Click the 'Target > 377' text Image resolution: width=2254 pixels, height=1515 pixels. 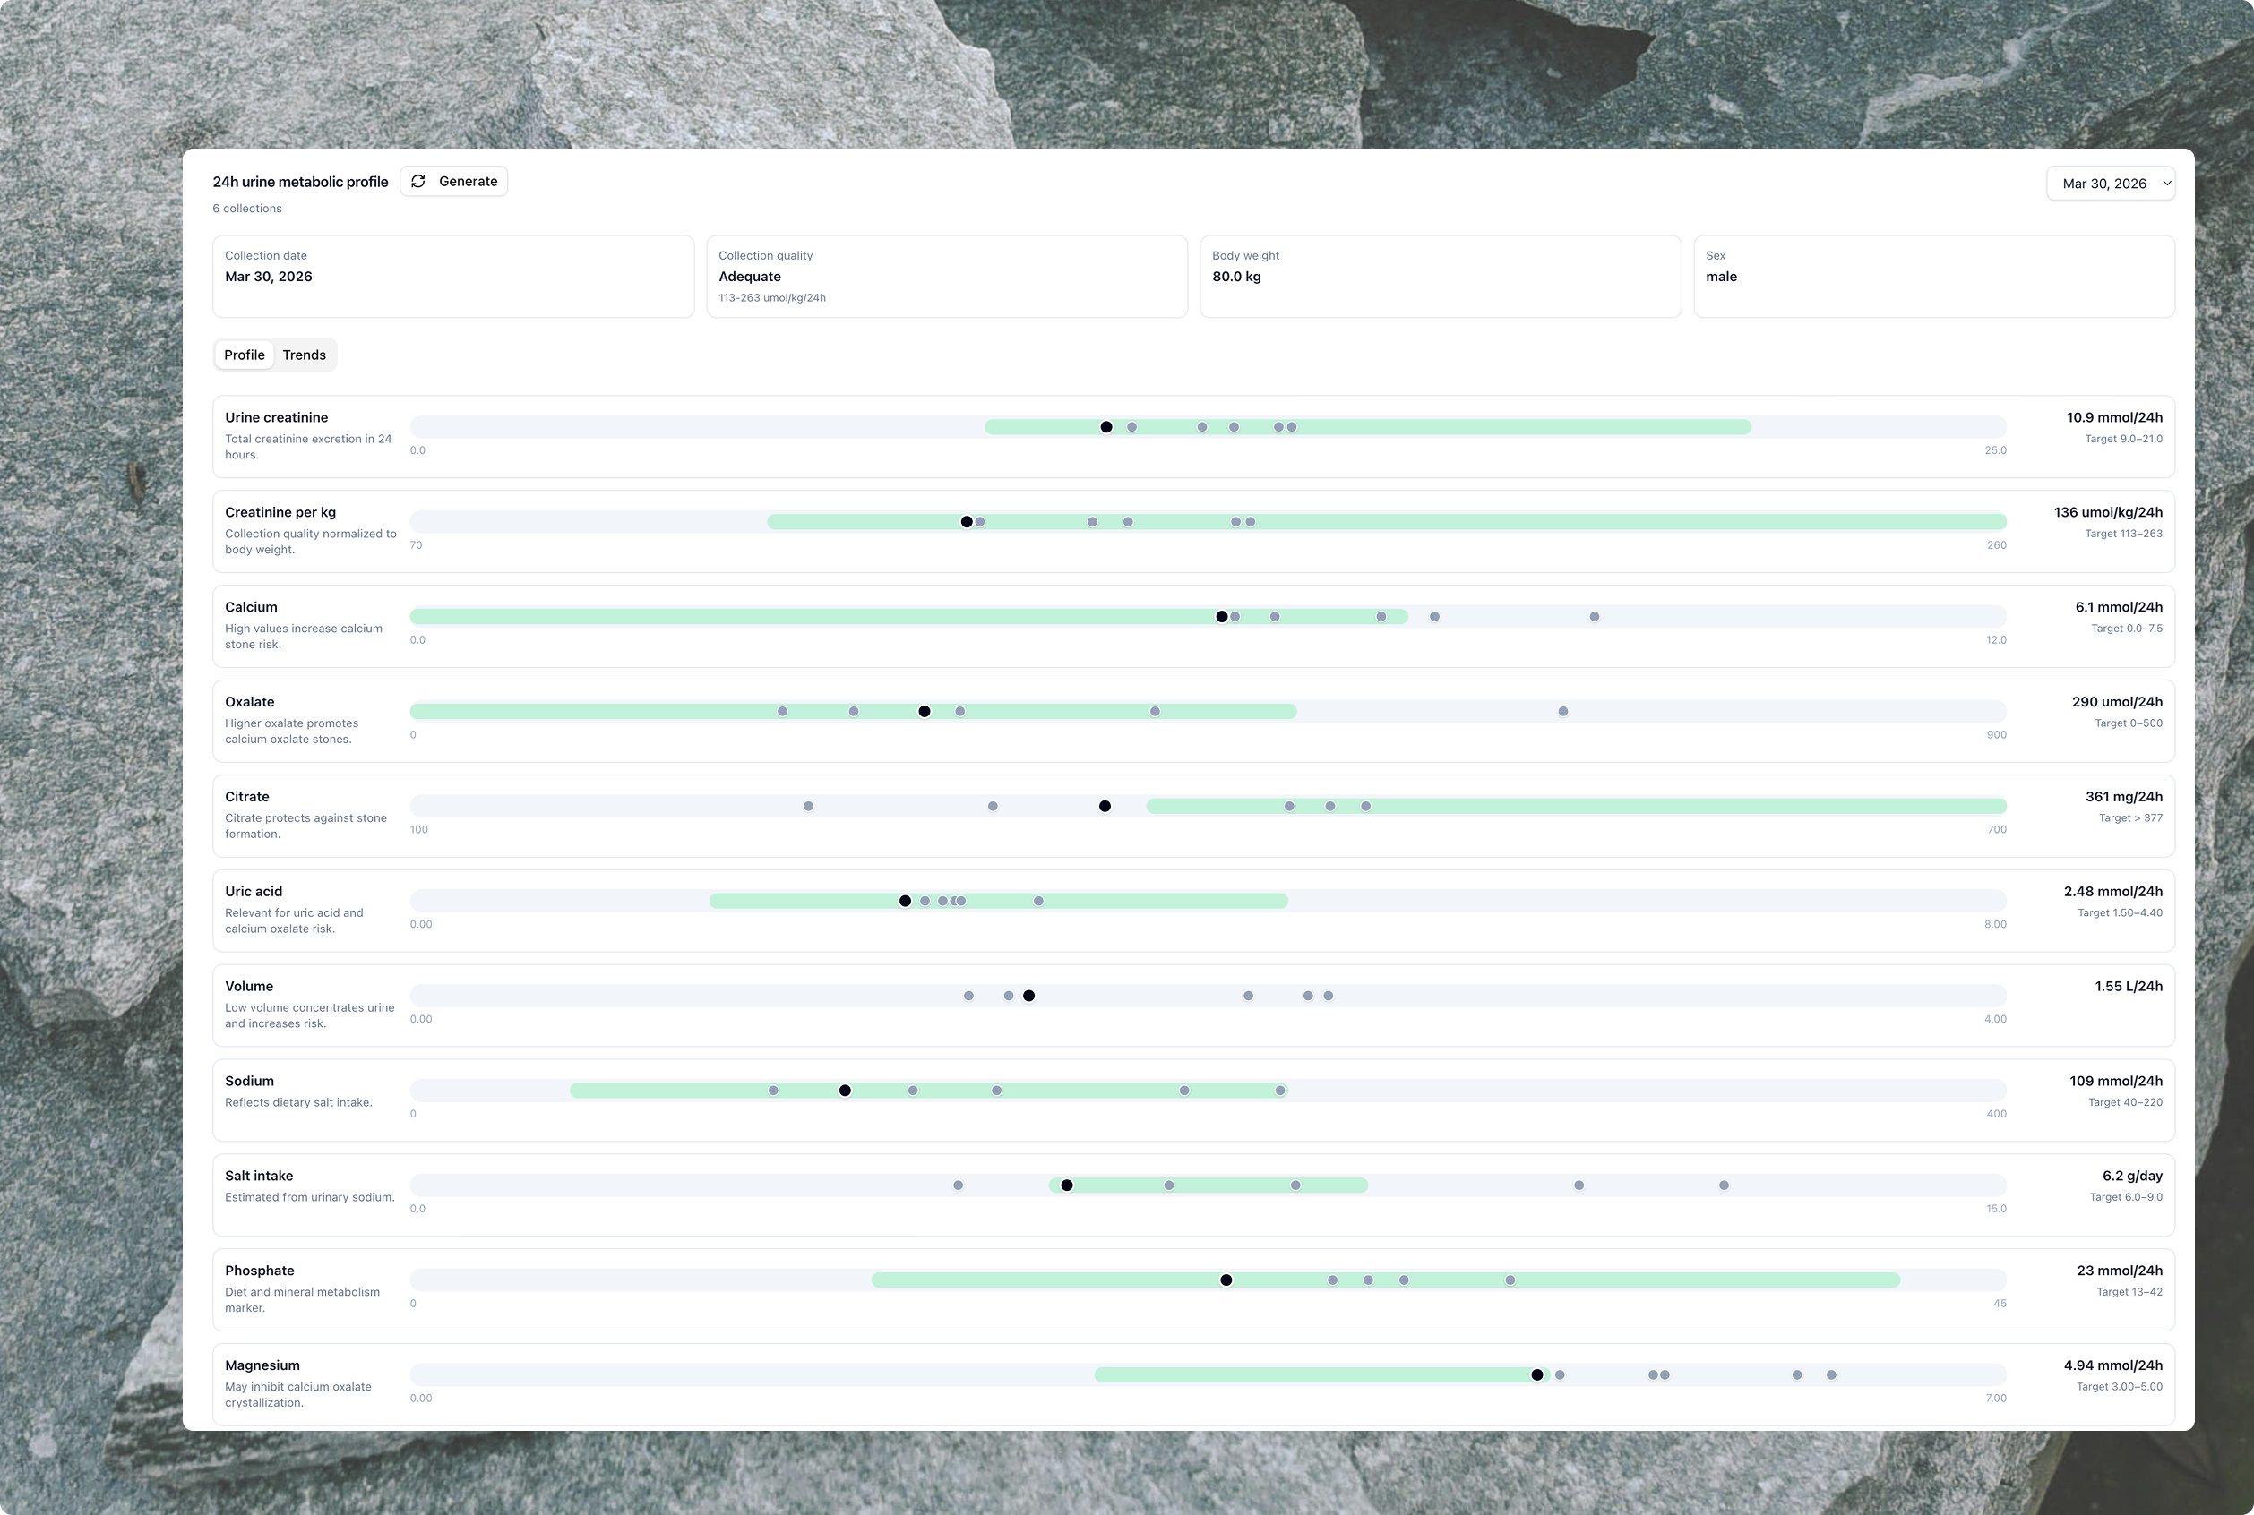click(x=2130, y=817)
